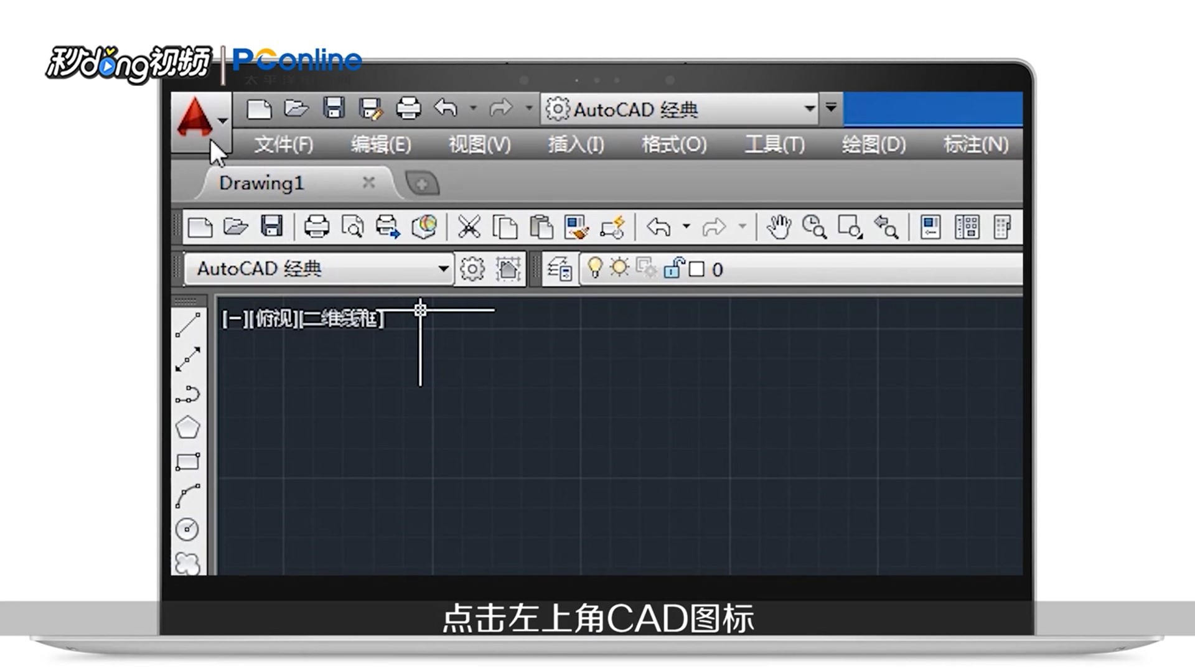Image resolution: width=1195 pixels, height=672 pixels.
Task: Toggle layer 0 viewport freeze icon
Action: pos(646,268)
